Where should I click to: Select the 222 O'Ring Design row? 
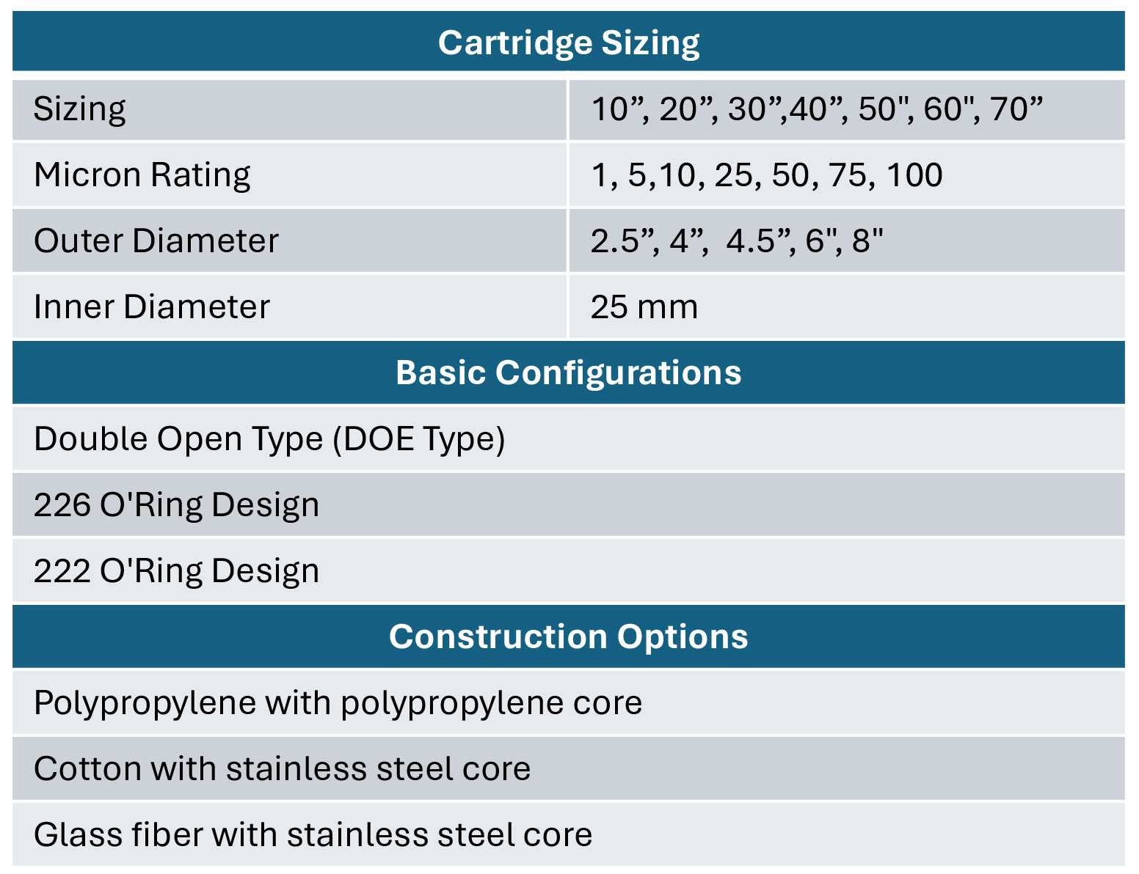(569, 570)
